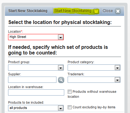The image size is (130, 113).
Task: Tick Products without warehouse location checkbox
Action: tap(69, 92)
